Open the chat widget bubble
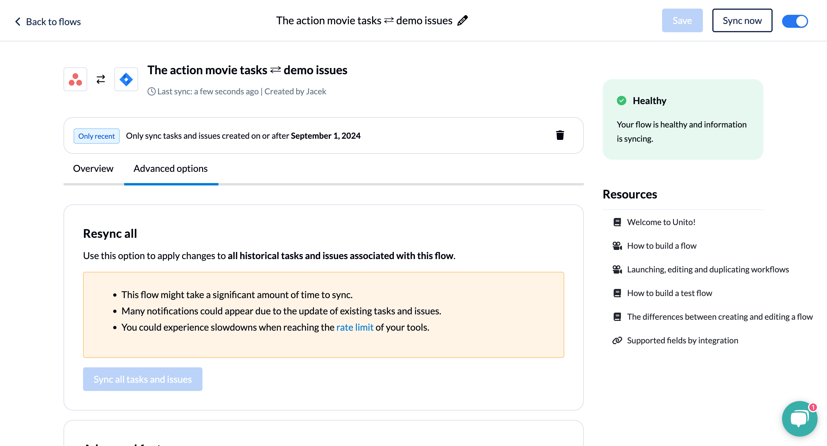 point(800,418)
